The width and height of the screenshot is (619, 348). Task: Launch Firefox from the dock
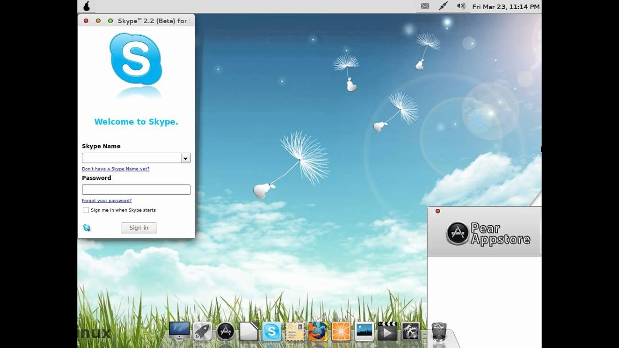(318, 332)
